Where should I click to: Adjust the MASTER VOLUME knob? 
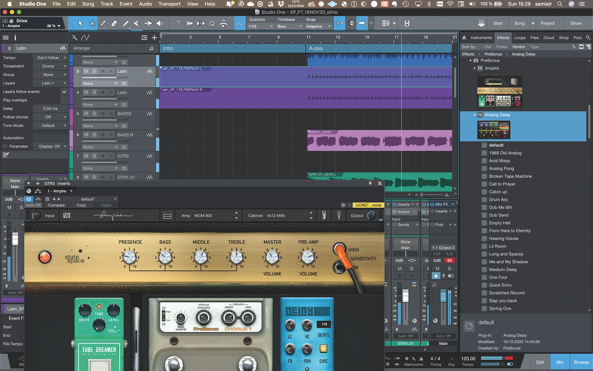[272, 257]
